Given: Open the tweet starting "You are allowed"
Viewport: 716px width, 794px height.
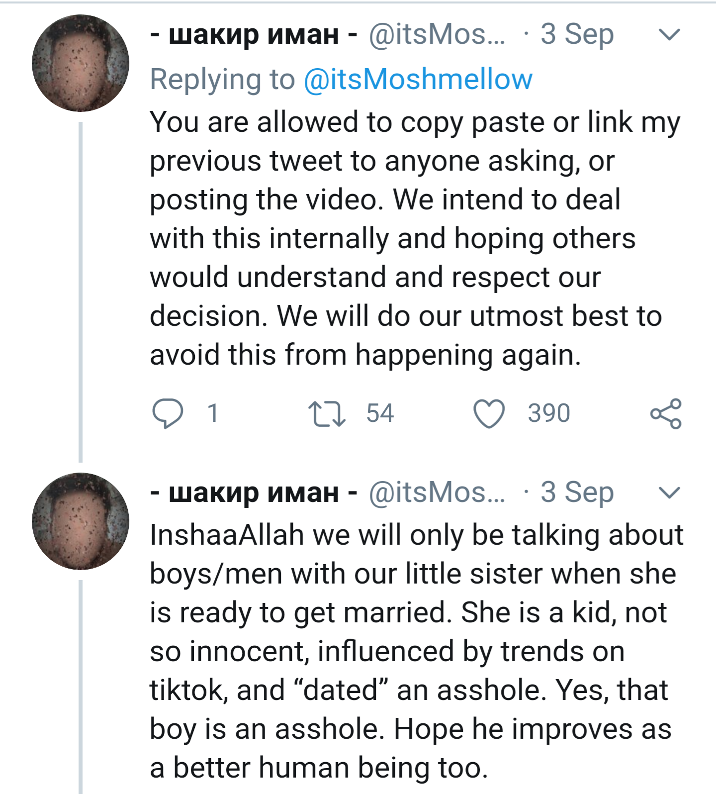Looking at the screenshot, I should (x=398, y=238).
